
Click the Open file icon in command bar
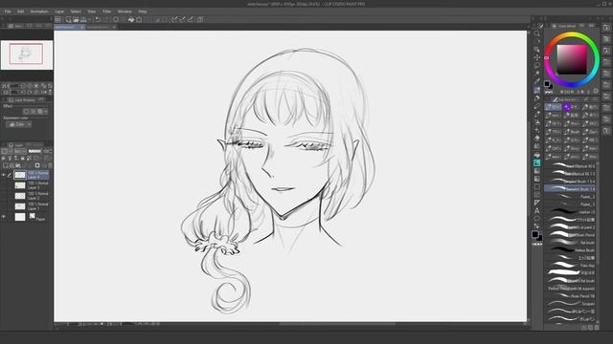click(76, 19)
